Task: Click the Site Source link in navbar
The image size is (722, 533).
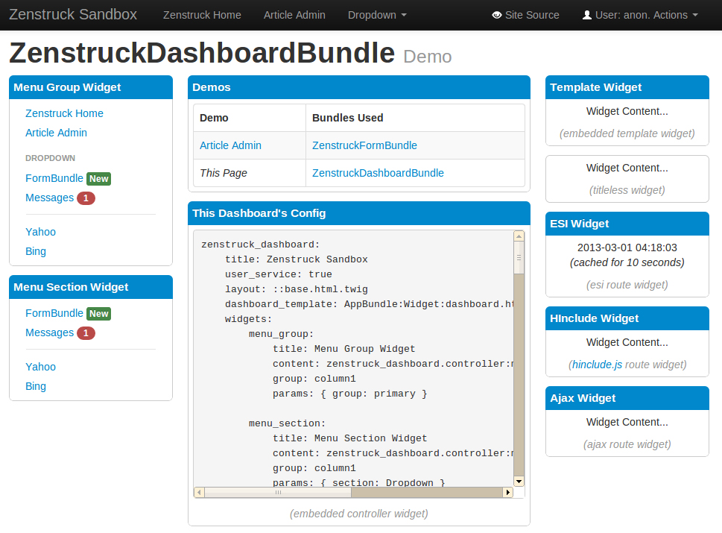Action: (x=526, y=15)
